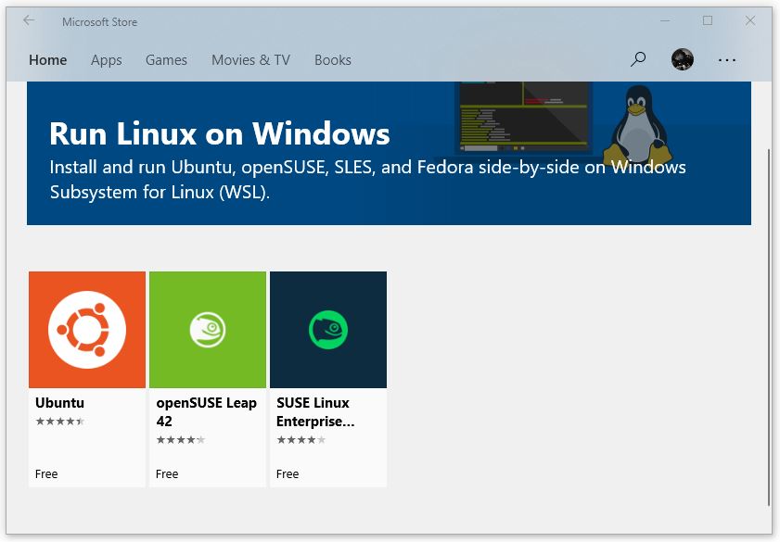
Task: Switch to the Books tab
Action: 333,60
